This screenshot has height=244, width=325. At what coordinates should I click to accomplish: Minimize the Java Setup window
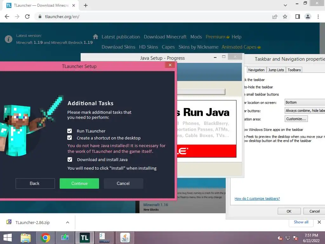(x=215, y=57)
